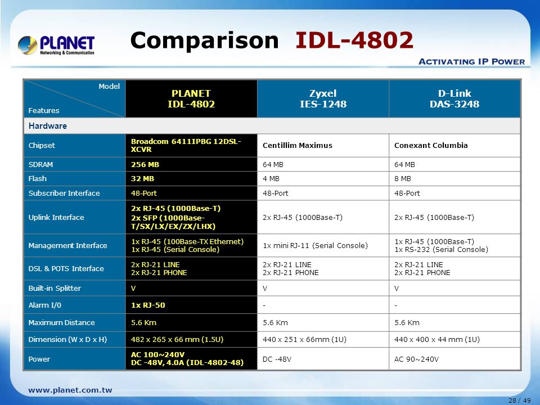The height and width of the screenshot is (405, 540).
Task: Click the 'Subscriber Interface' row label
Action: click(x=64, y=193)
